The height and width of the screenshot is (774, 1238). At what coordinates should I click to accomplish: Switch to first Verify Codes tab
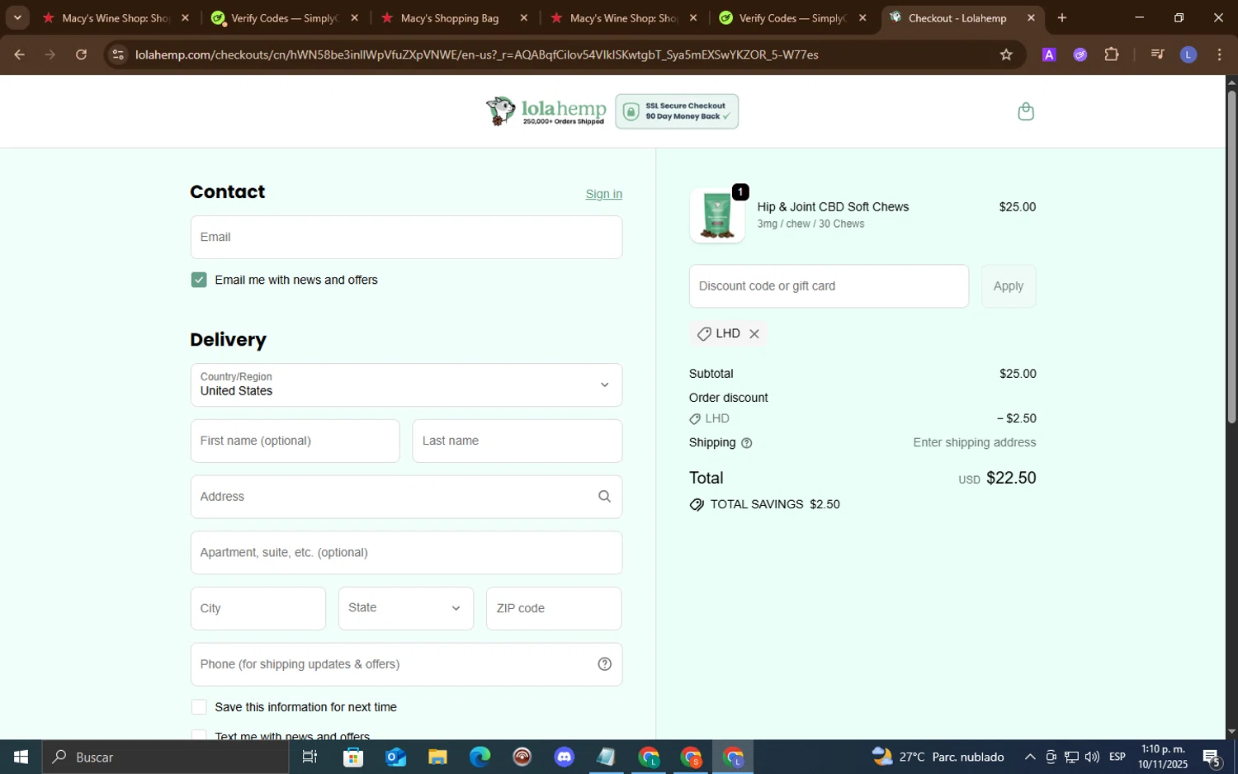(284, 18)
